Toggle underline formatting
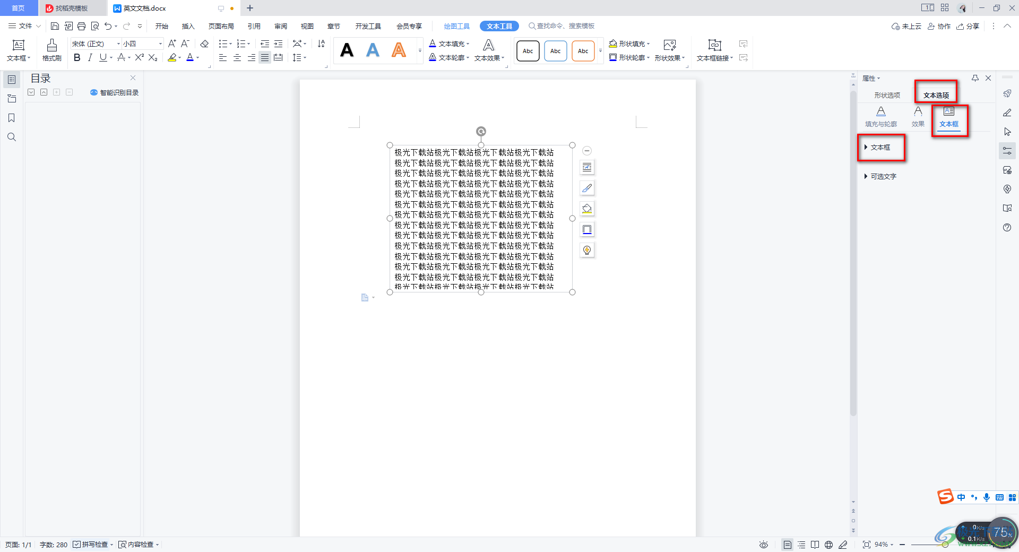Viewport: 1019px width, 552px height. pos(103,57)
